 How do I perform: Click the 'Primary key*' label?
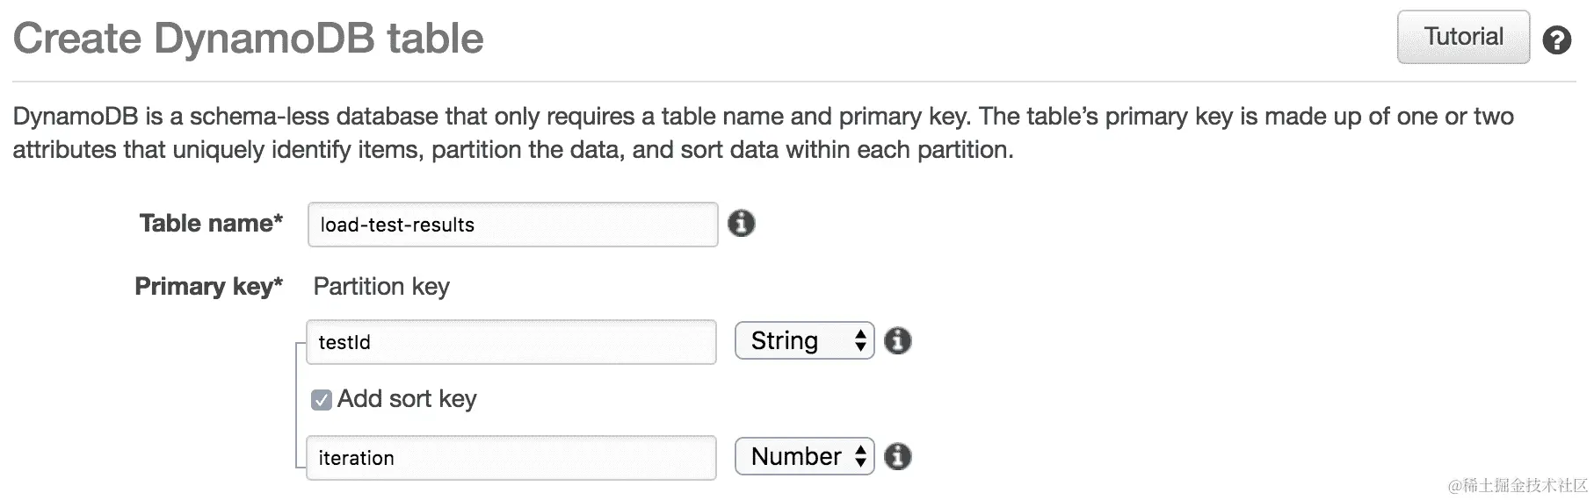coord(208,287)
